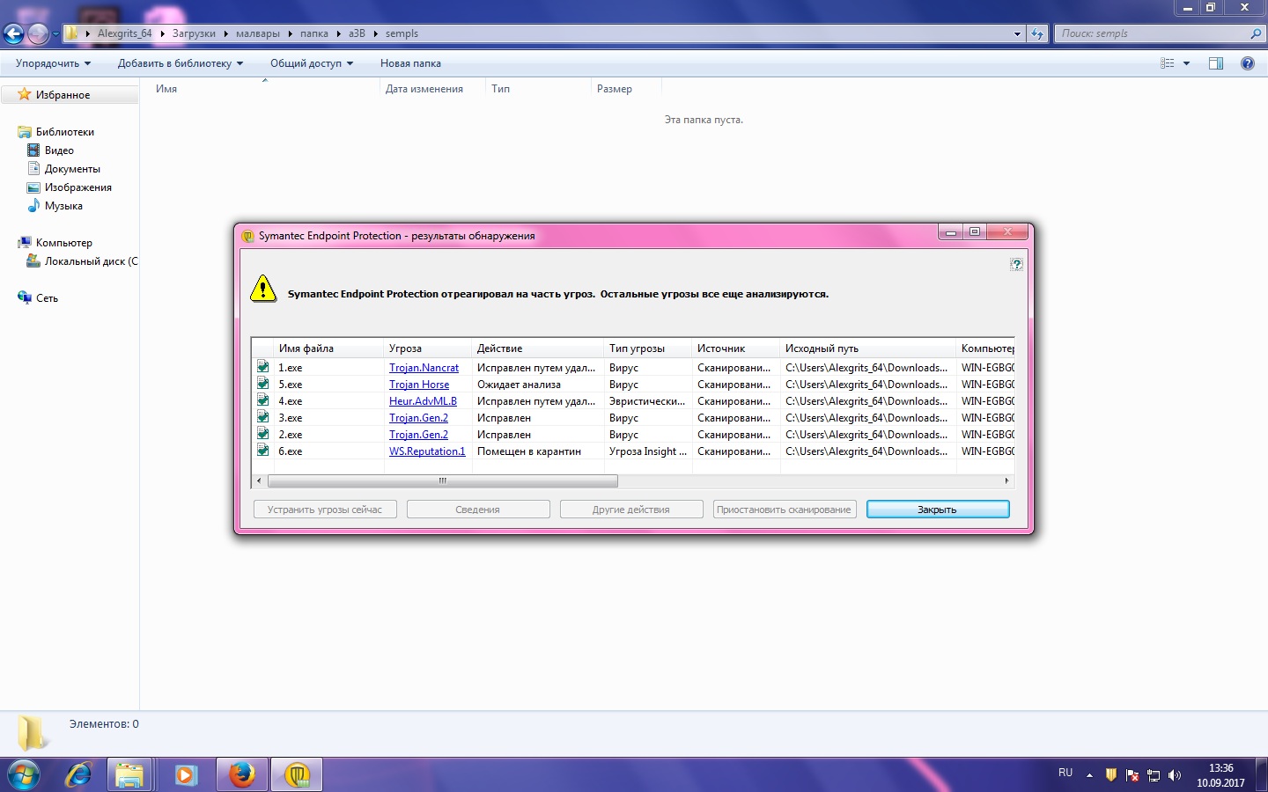This screenshot has width=1268, height=792.
Task: Open the WS.Reputation.1 threat link
Action: pos(427,451)
